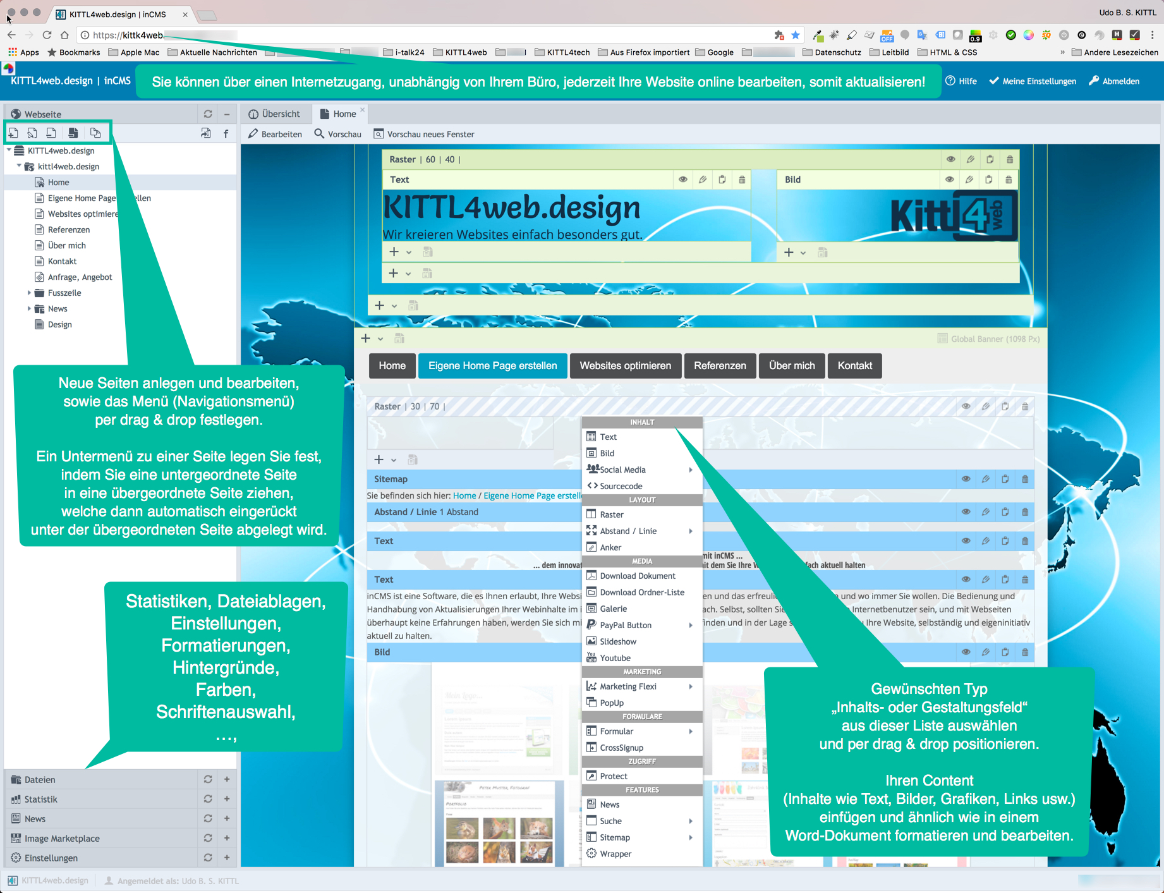Screen dimensions: 1164x893
Task: Delete the header Text block
Action: (x=742, y=179)
